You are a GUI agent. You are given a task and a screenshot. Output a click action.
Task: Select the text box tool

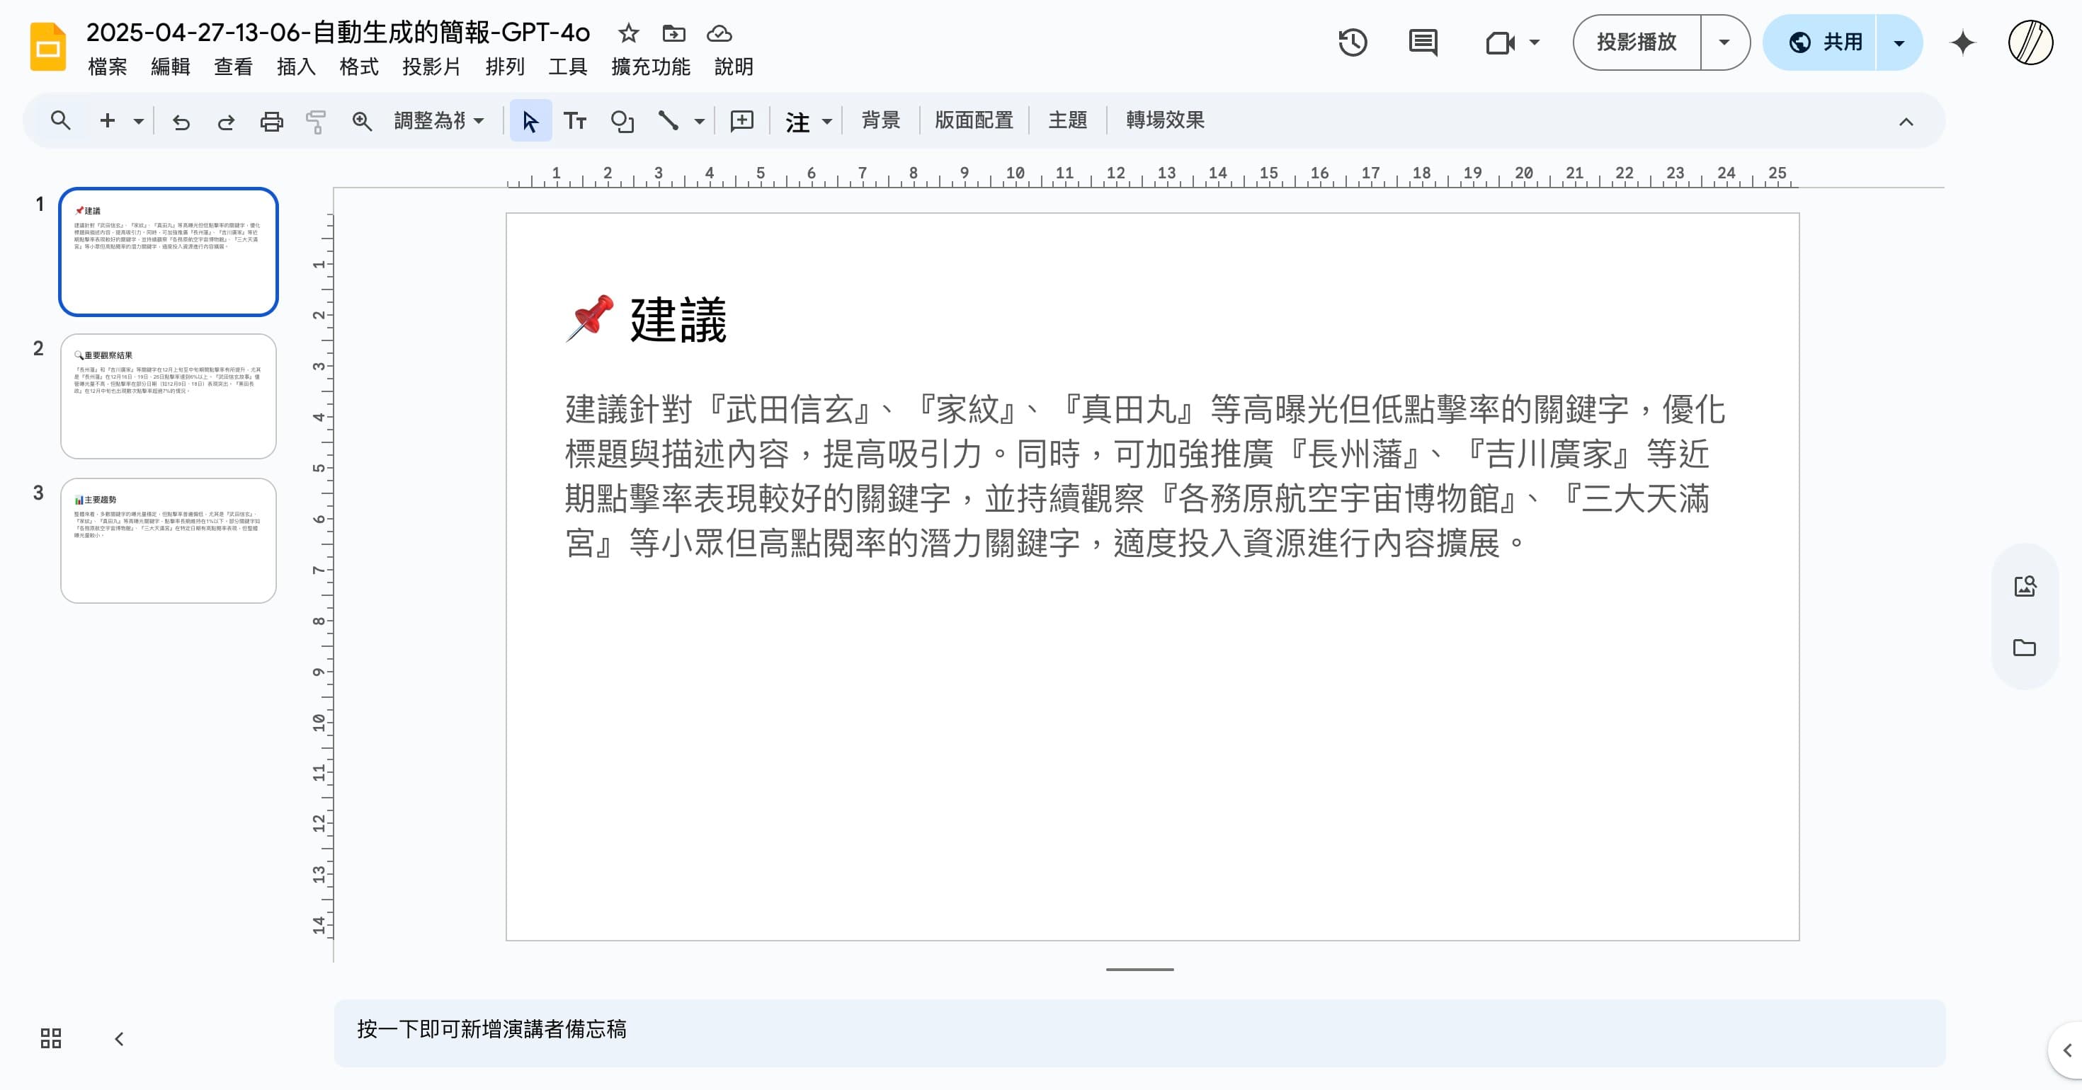[576, 120]
